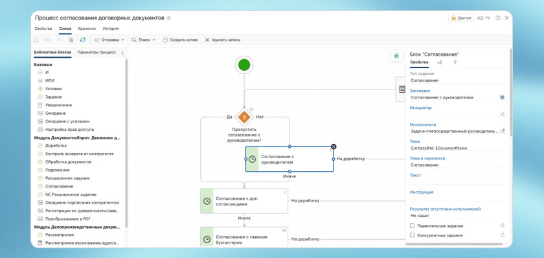Enable the Параллельные задания checkbox

412,226
